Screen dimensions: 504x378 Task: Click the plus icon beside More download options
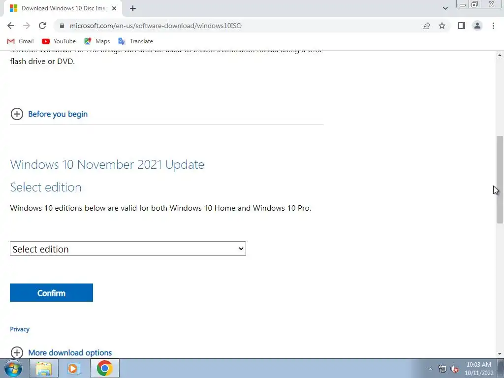coord(17,352)
